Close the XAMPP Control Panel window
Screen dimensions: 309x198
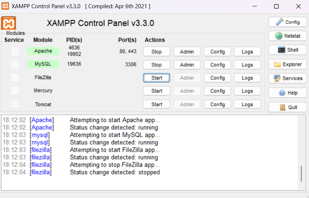tap(299, 6)
